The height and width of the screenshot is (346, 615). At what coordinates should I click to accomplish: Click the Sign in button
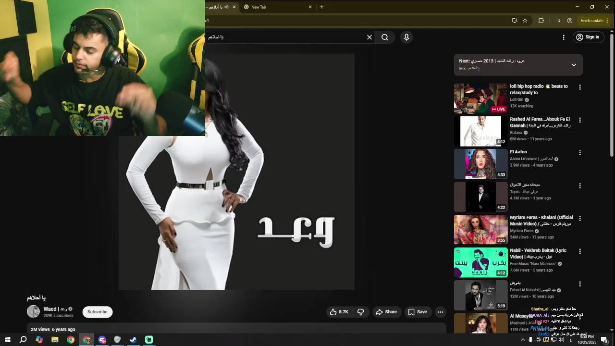pyautogui.click(x=589, y=37)
